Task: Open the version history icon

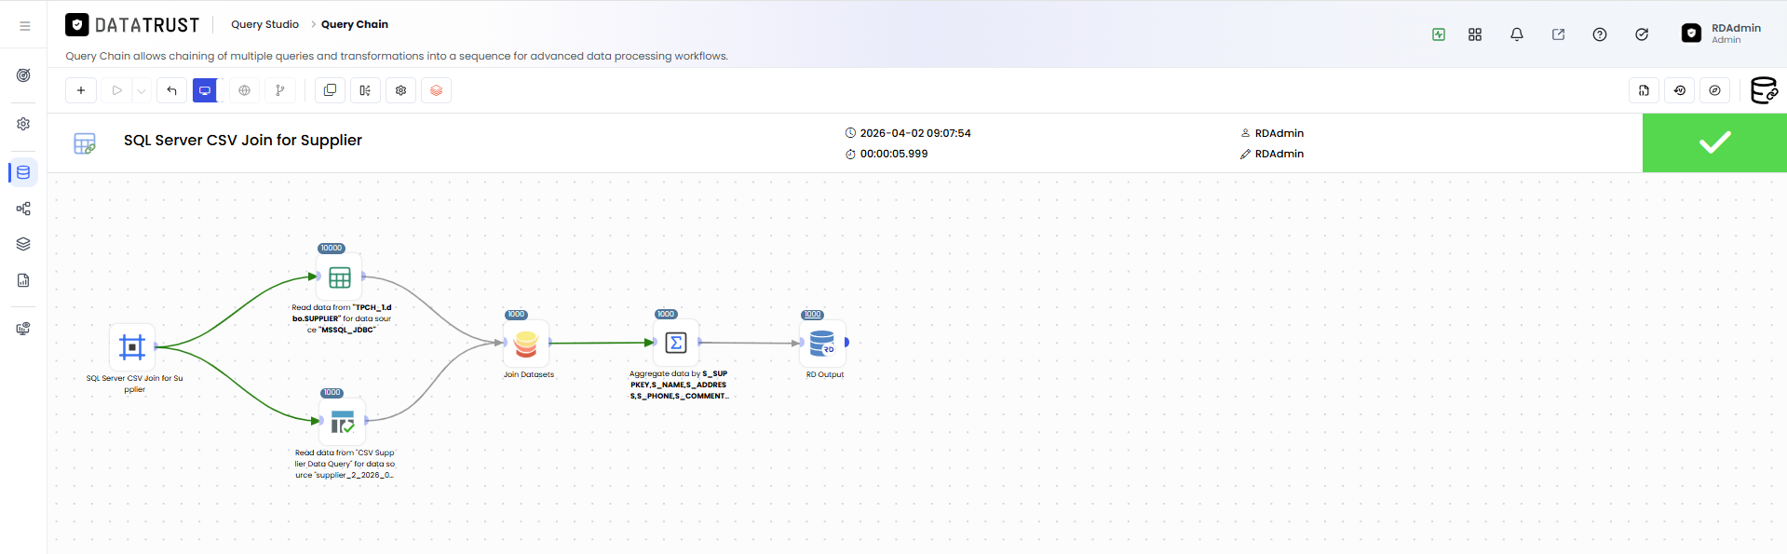Action: tap(1680, 90)
